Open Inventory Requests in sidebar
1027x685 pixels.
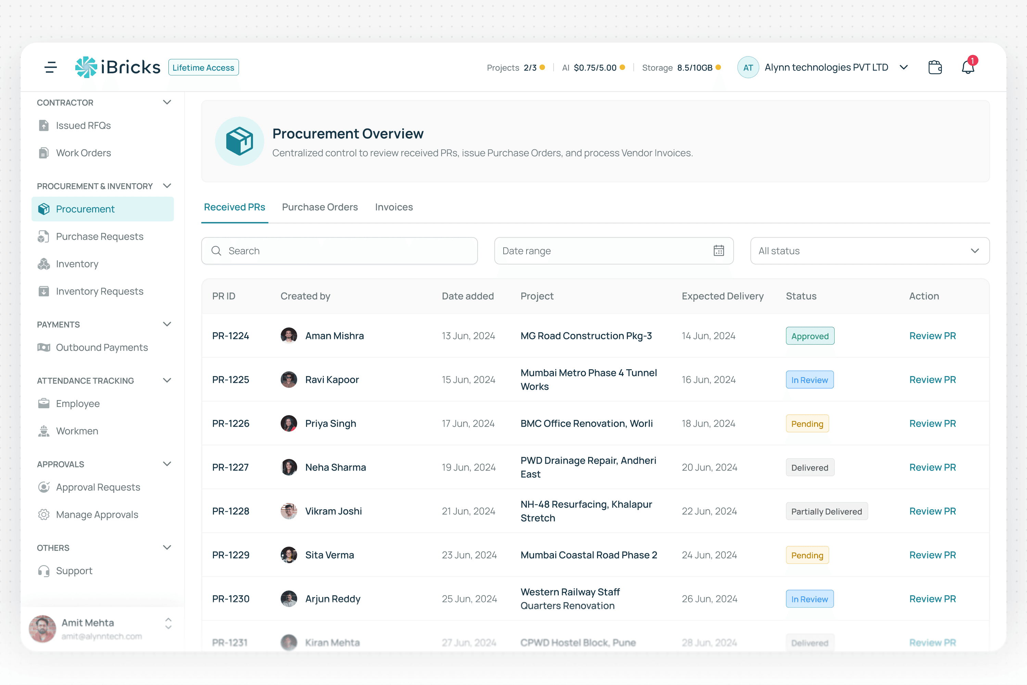point(103,291)
